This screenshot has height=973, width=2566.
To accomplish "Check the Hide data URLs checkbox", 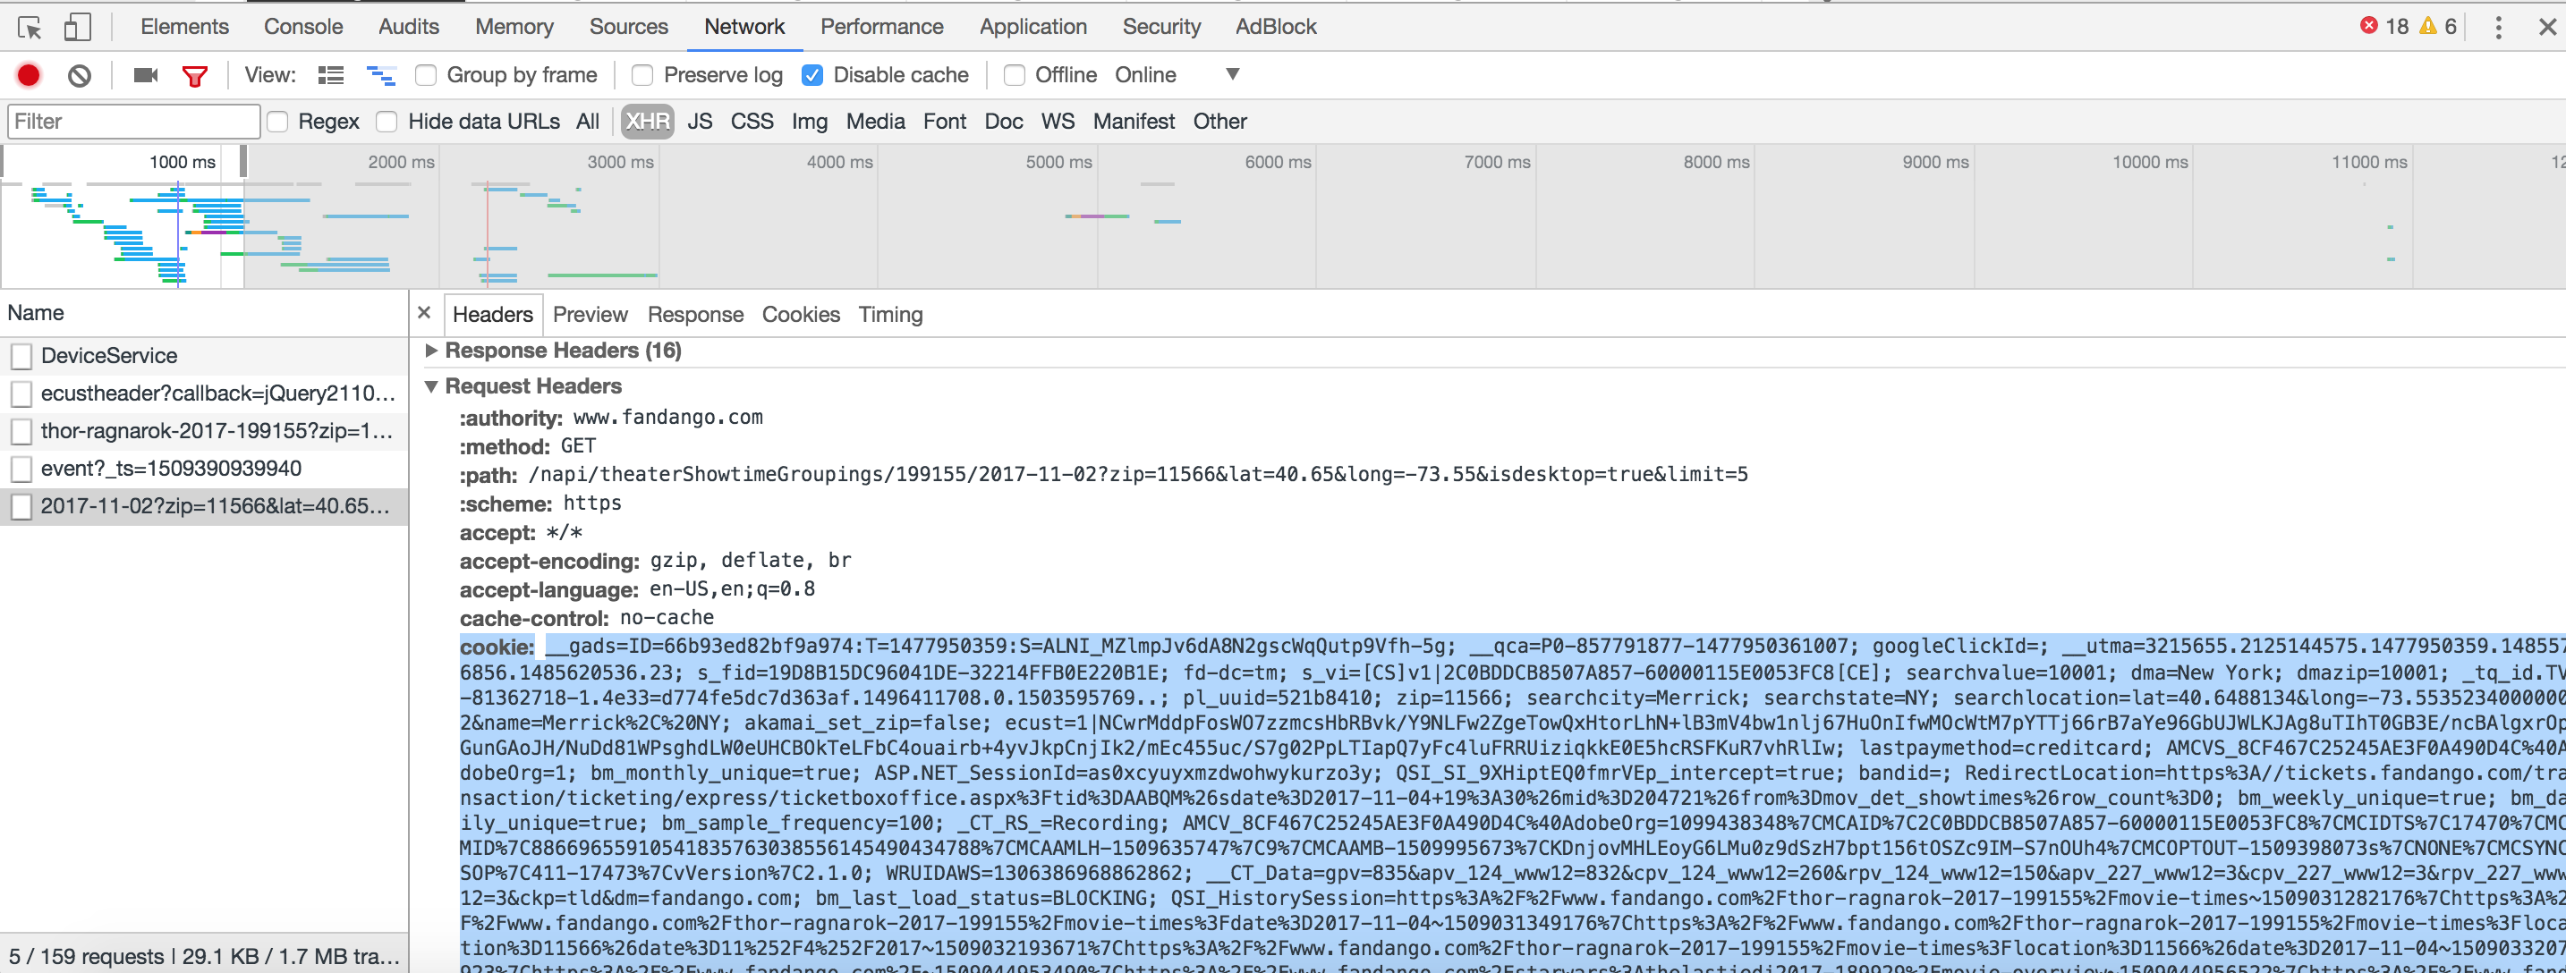I will (387, 122).
